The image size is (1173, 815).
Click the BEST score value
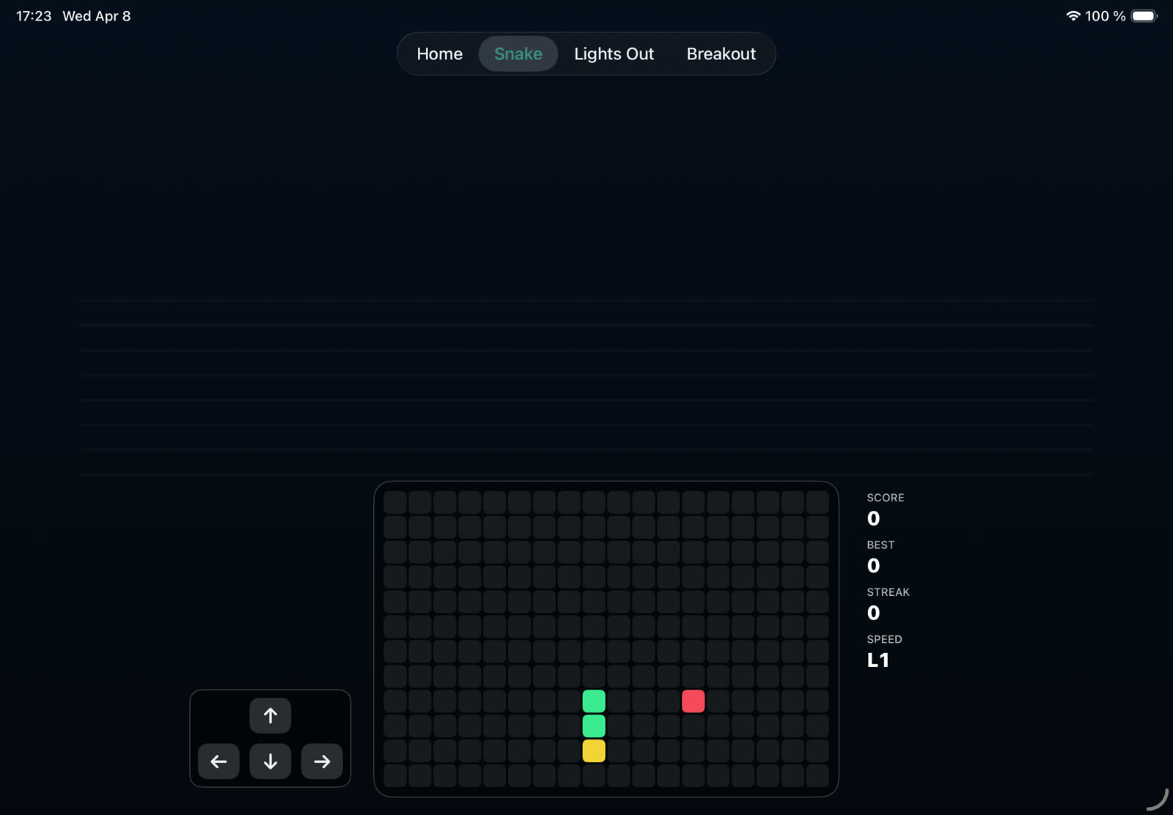(873, 566)
